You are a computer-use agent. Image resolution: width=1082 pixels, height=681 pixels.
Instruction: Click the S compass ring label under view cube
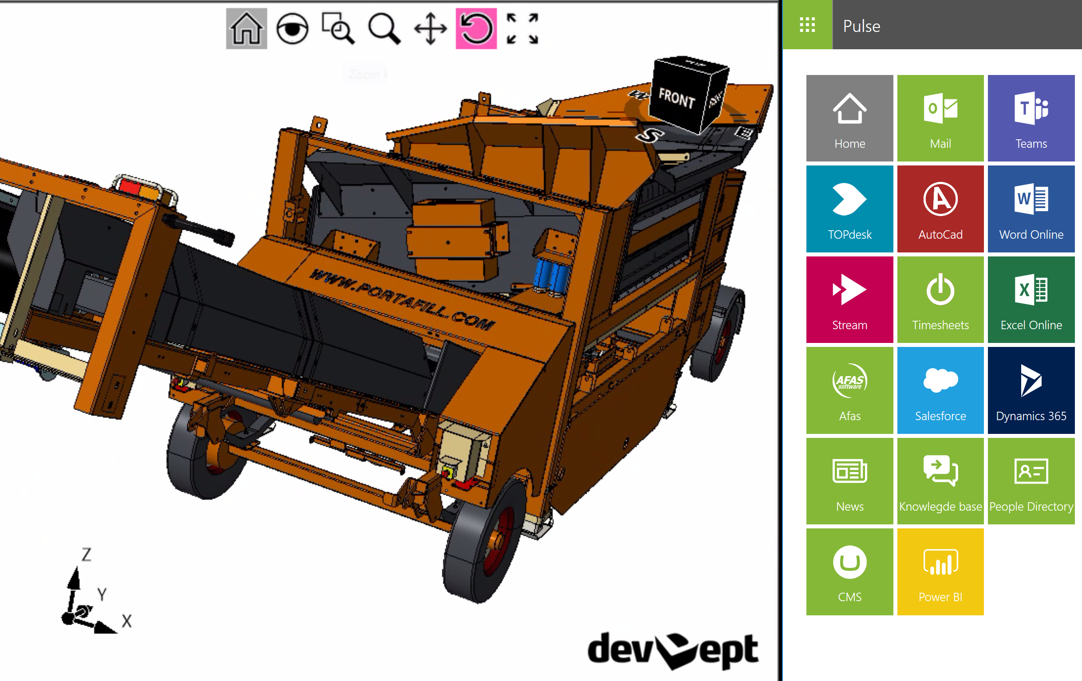pos(649,135)
